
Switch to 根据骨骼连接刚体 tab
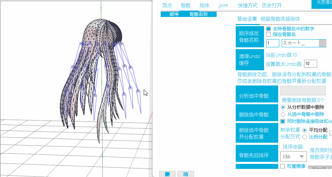280,19
